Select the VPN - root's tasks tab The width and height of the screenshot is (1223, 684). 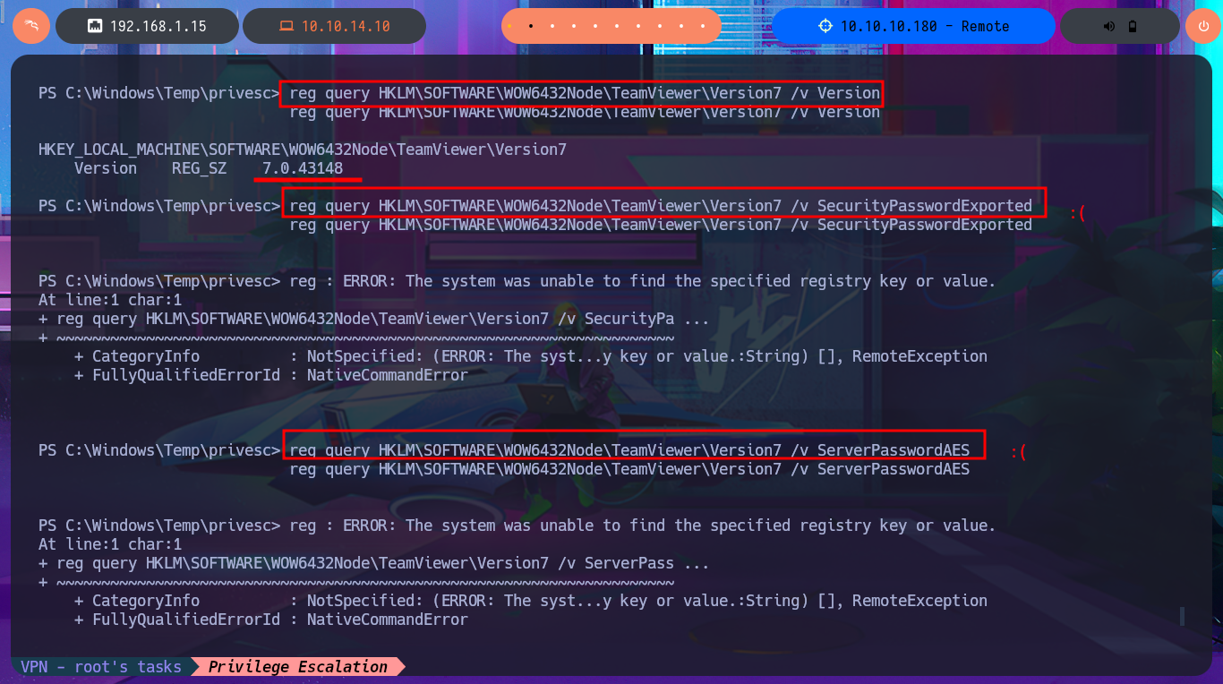point(101,667)
